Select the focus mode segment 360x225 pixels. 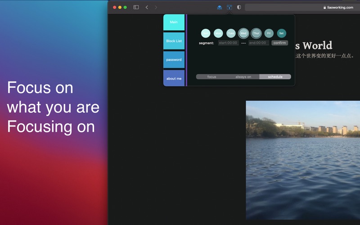coord(211,77)
